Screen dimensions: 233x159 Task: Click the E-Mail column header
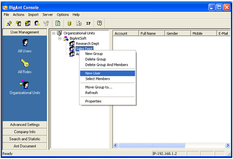pyautogui.click(x=224, y=34)
